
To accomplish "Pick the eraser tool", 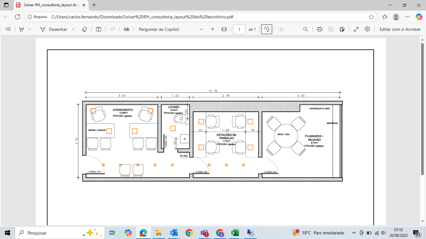I will 84,29.
